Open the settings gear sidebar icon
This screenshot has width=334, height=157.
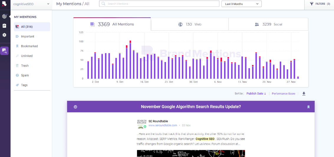click(4, 35)
